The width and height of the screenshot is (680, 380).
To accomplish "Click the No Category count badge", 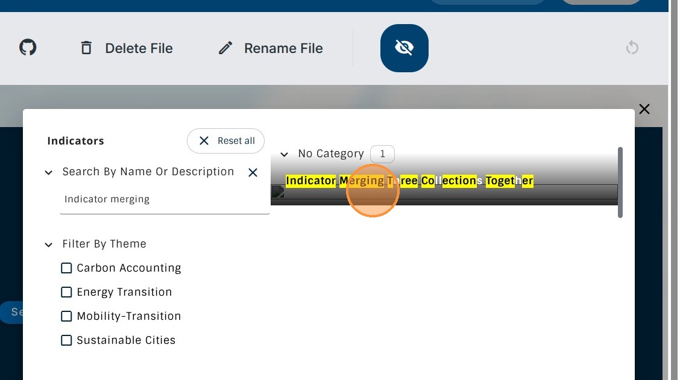I will click(x=382, y=154).
